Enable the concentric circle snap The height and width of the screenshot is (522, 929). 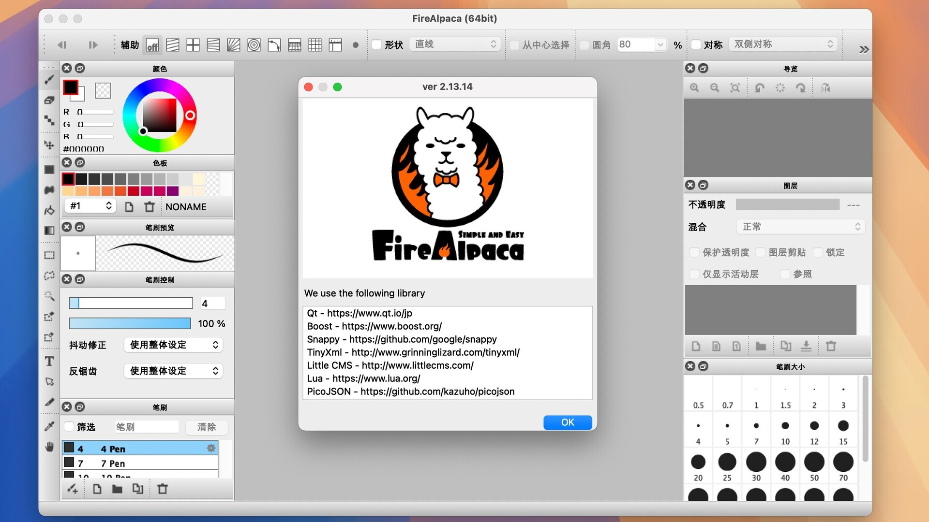pyautogui.click(x=254, y=45)
